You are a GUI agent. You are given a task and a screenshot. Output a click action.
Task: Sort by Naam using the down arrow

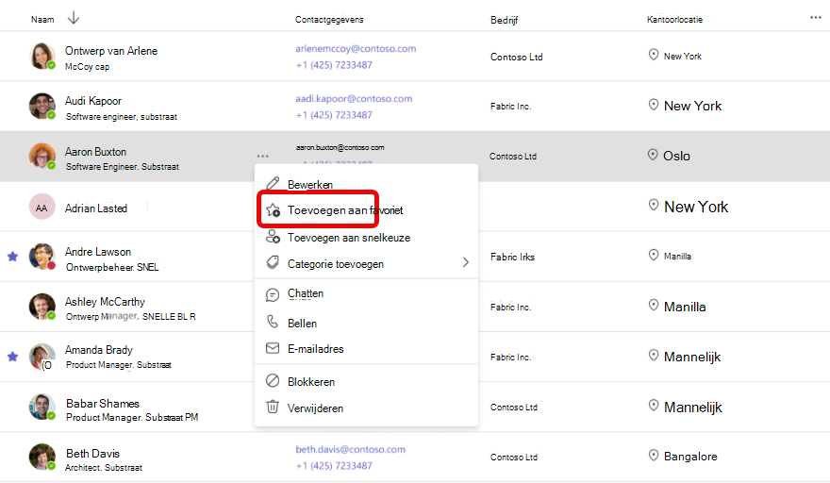coord(74,19)
